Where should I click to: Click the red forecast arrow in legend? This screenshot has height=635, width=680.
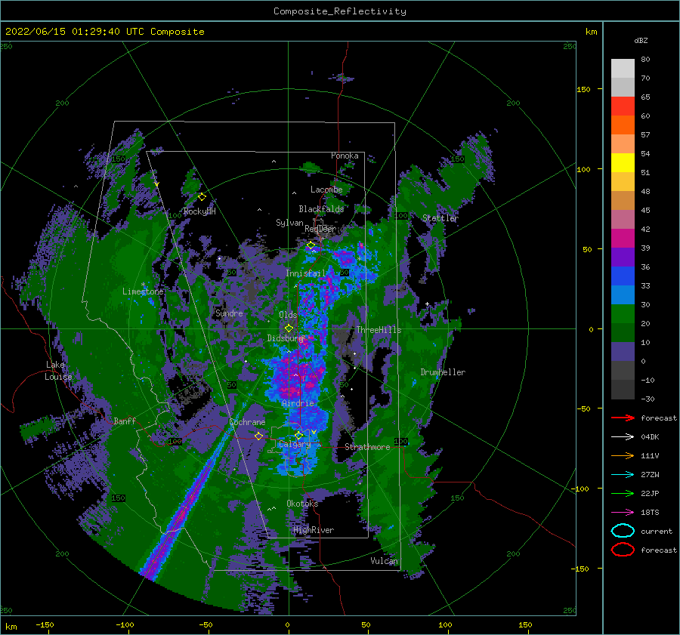click(x=623, y=418)
